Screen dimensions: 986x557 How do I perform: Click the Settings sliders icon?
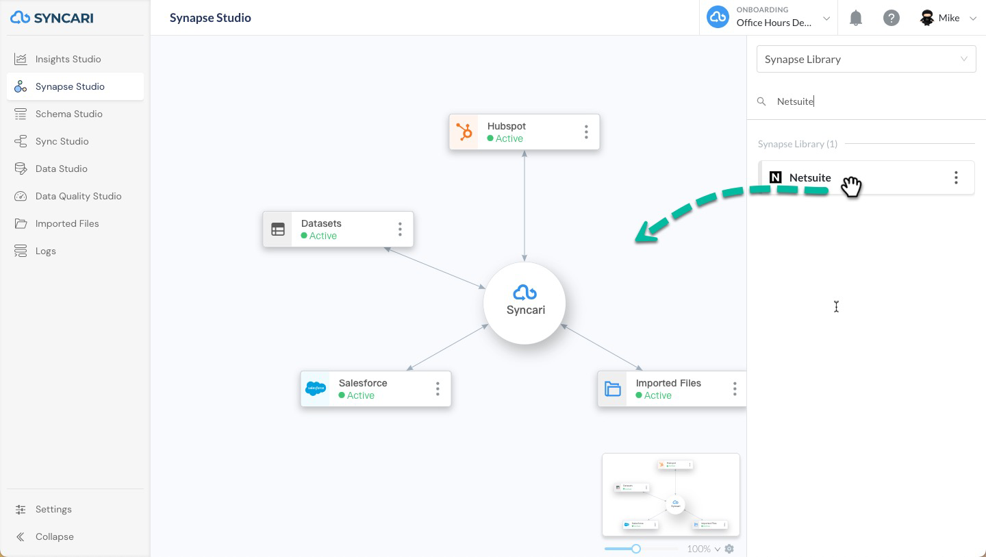[21, 509]
